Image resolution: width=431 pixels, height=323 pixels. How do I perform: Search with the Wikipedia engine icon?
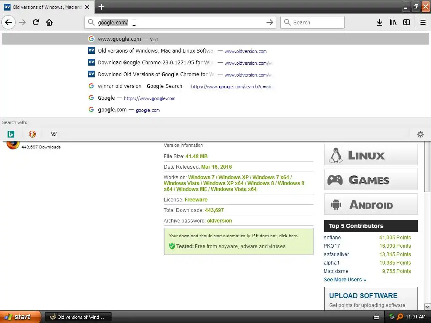click(x=54, y=134)
